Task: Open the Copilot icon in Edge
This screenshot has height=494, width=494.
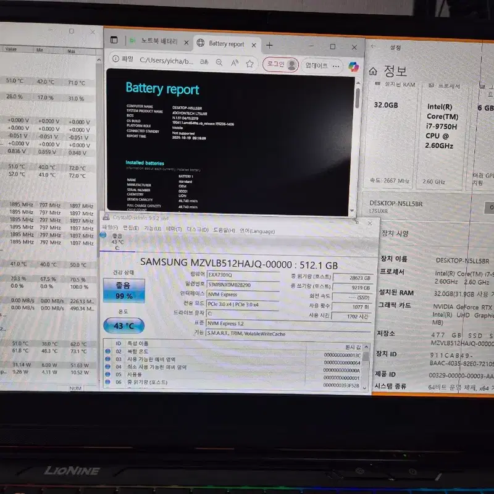Action: click(353, 67)
